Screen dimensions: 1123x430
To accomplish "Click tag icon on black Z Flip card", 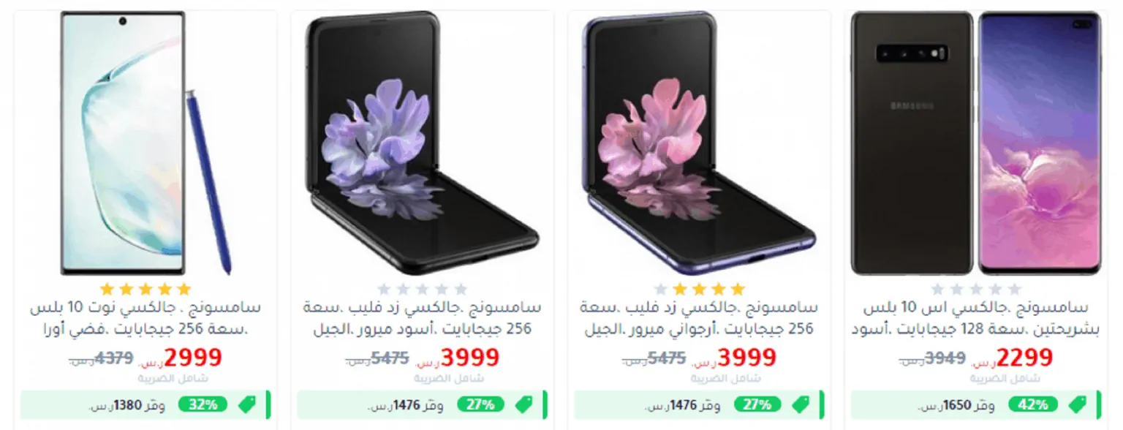I will (523, 404).
